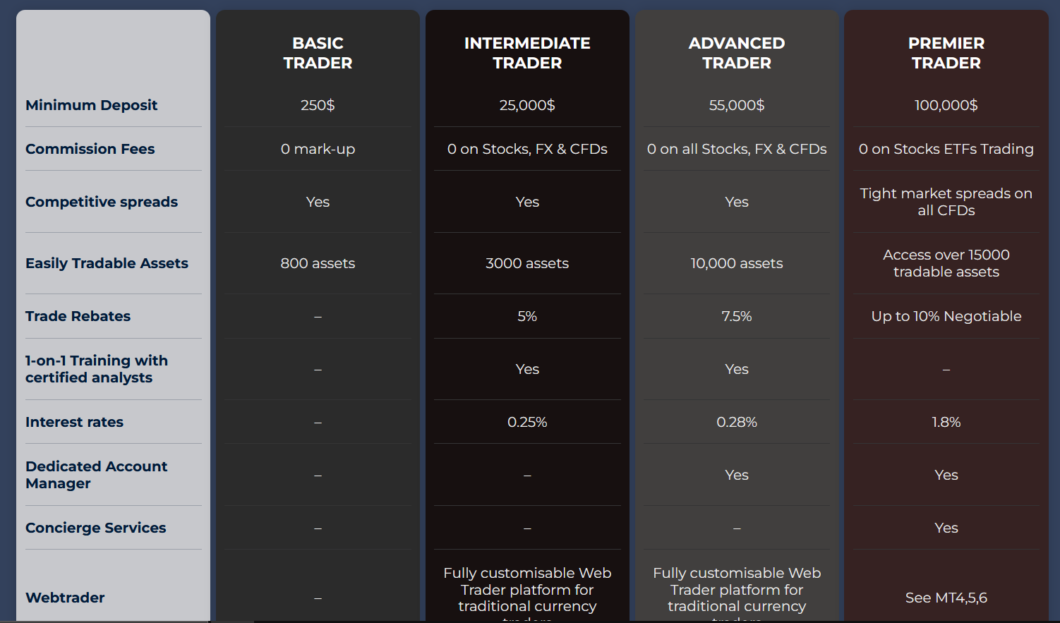Screen dimensions: 1060x623
Task: Click the 1-on-1 Training row label
Action: [96, 369]
